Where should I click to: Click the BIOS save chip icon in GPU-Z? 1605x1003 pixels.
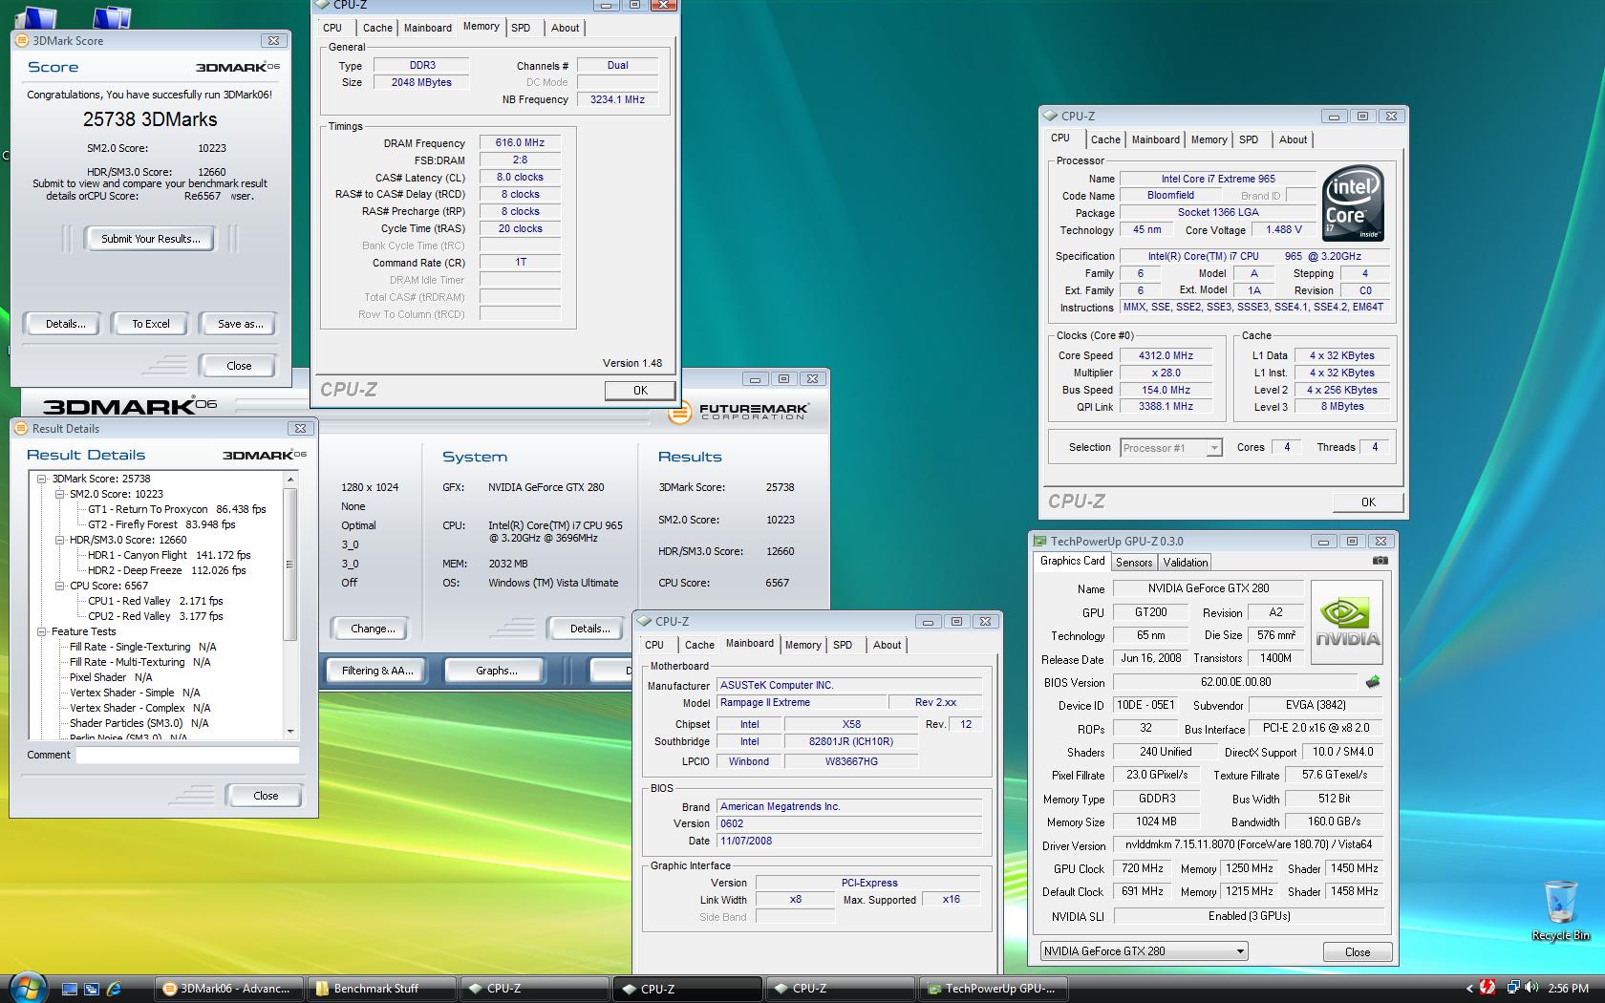click(x=1373, y=682)
